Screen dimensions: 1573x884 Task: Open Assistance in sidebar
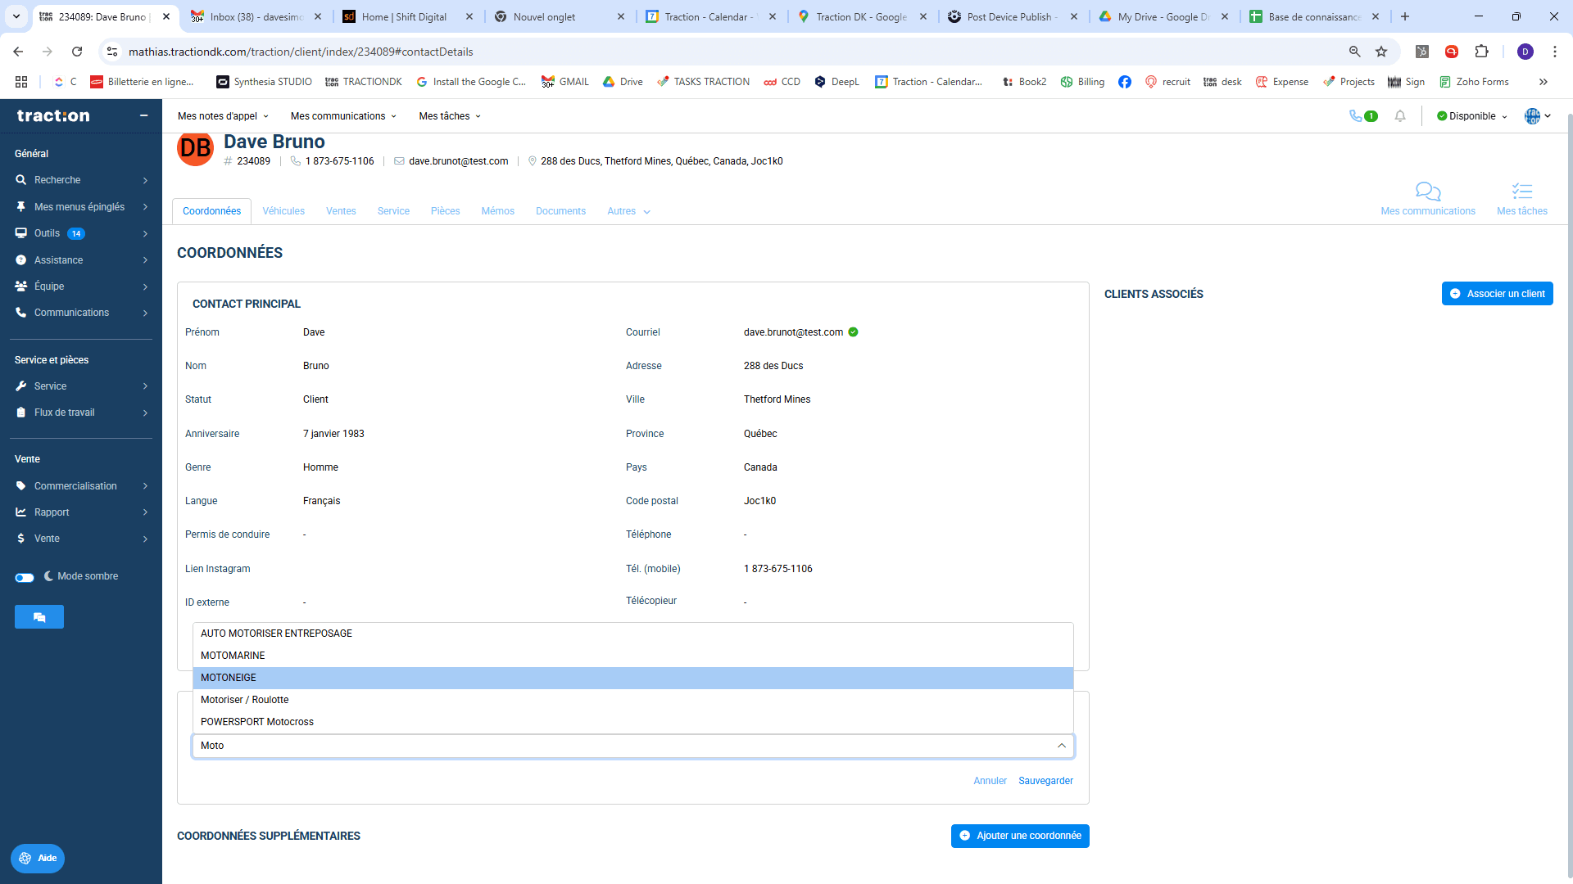point(81,260)
